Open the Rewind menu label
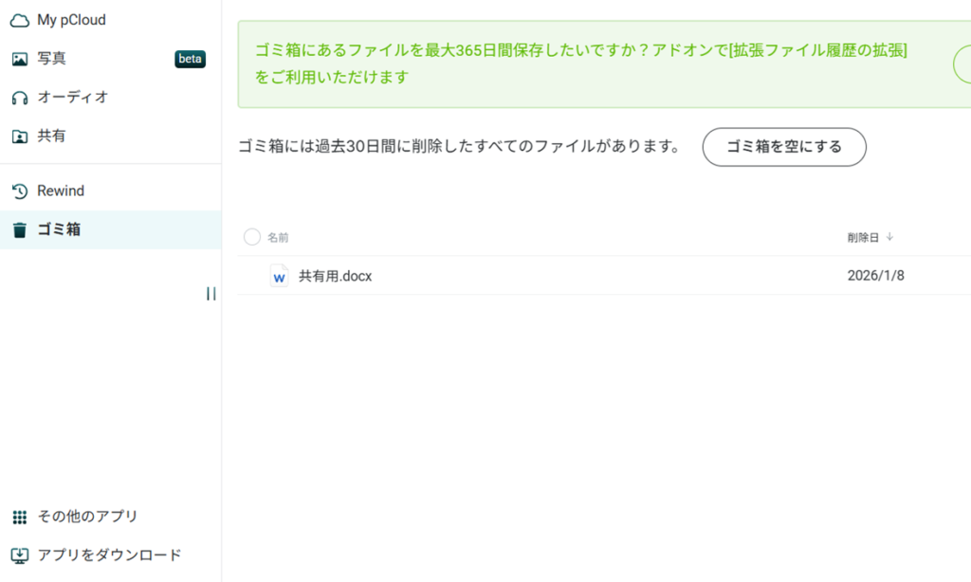Image resolution: width=971 pixels, height=582 pixels. tap(61, 191)
